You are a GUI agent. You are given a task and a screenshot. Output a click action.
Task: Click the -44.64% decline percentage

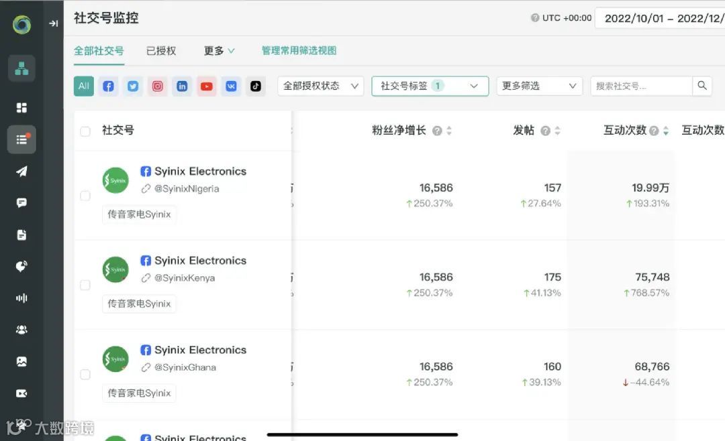pos(646,382)
